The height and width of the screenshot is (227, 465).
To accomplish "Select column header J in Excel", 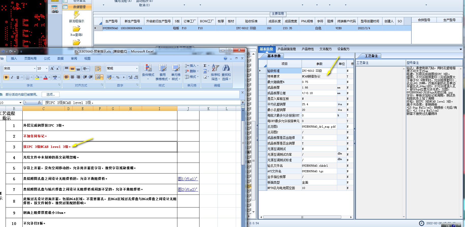I will pos(188,109).
